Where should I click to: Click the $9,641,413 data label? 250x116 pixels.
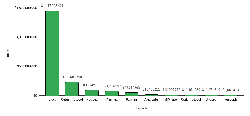(231, 90)
